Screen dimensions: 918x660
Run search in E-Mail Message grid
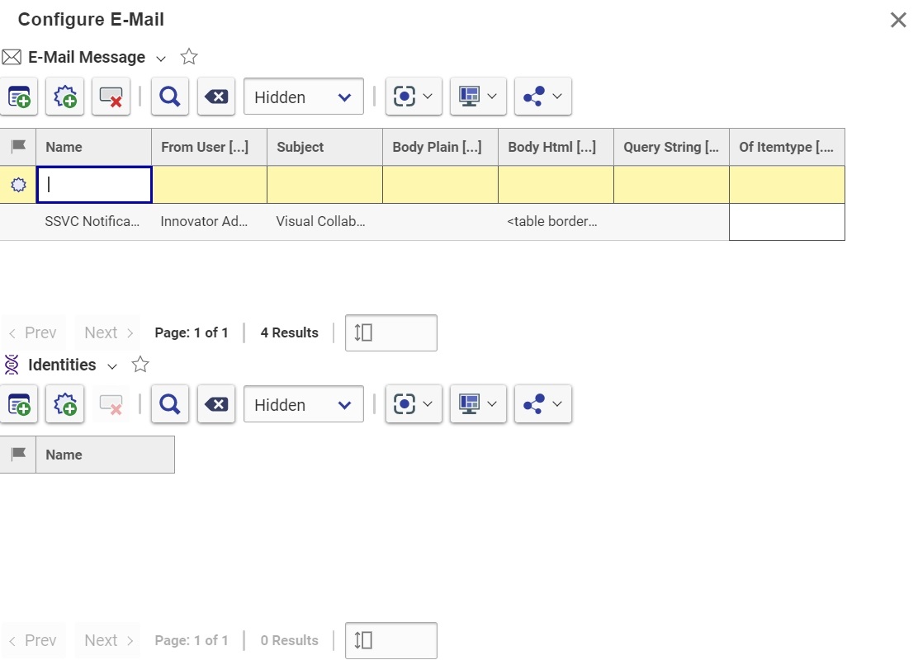click(x=170, y=97)
